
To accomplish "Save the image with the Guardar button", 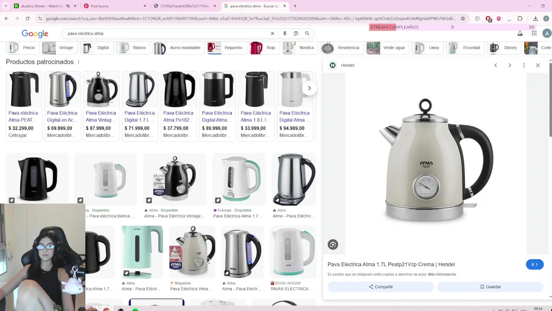I will pos(490,287).
